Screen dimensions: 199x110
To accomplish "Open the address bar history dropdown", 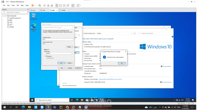I will pyautogui.click(x=132, y=33).
